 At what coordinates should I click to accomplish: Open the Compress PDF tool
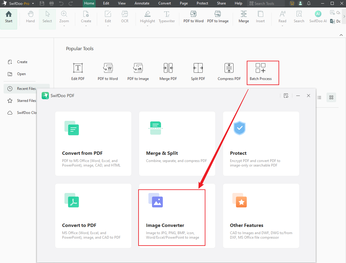click(x=229, y=72)
